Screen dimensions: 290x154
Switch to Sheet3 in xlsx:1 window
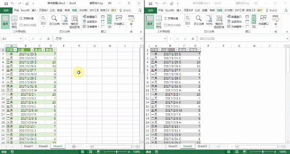coord(203,146)
